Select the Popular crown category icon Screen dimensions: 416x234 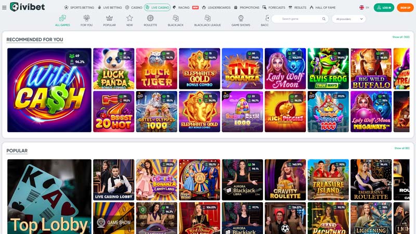coord(109,20)
